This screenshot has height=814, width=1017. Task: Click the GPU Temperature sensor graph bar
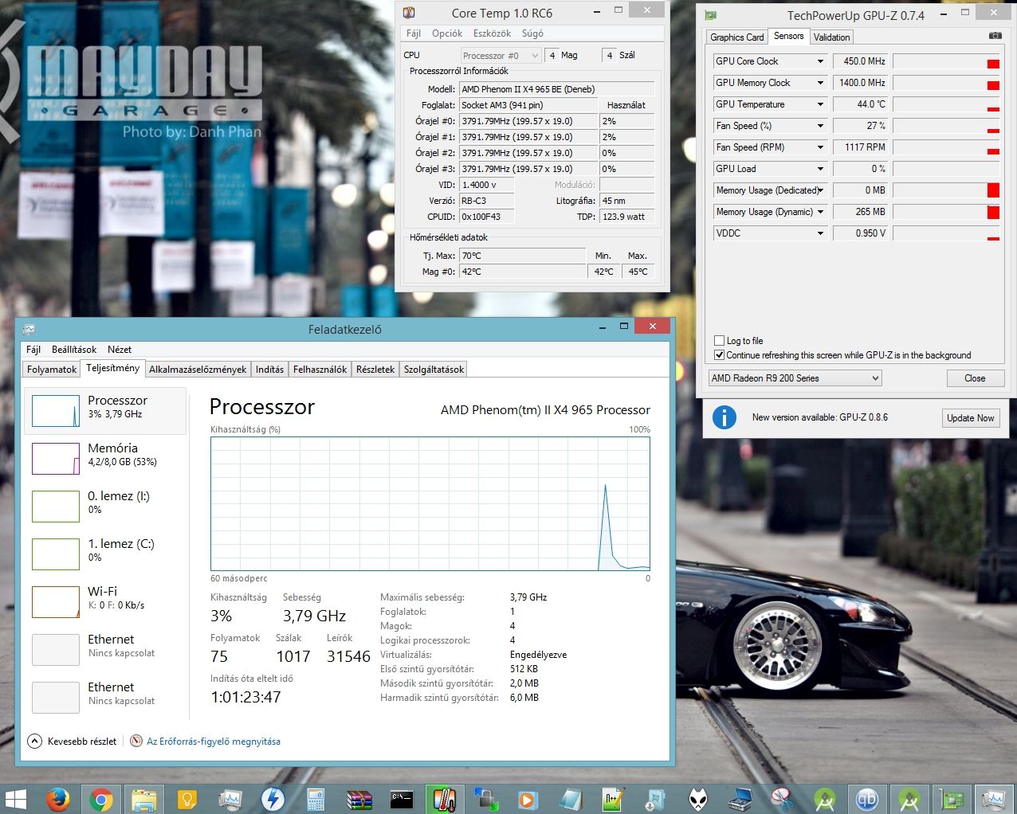pos(945,104)
